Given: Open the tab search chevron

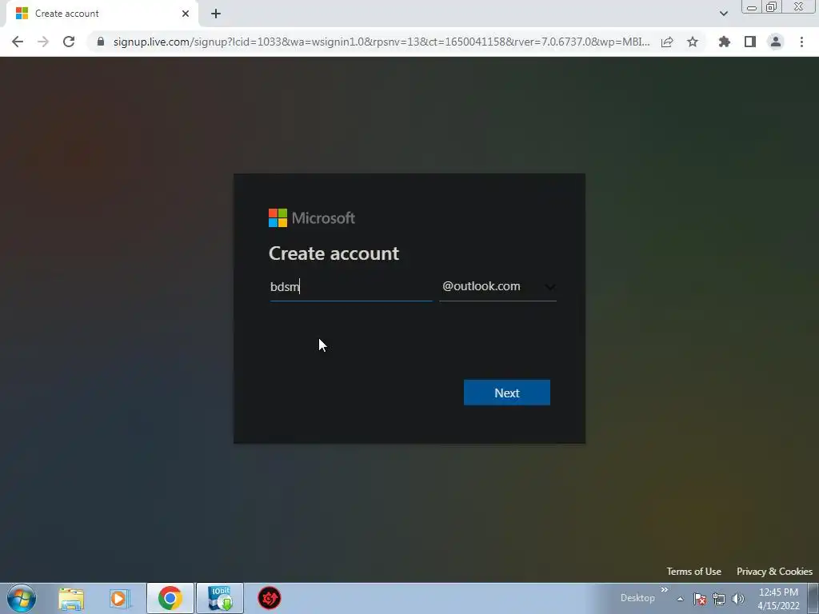Looking at the screenshot, I should point(723,14).
